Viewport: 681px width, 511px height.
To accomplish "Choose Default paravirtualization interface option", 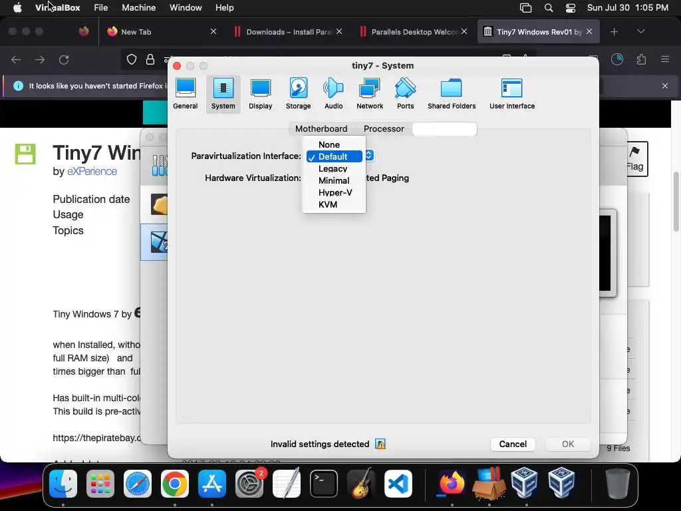I will [x=334, y=156].
